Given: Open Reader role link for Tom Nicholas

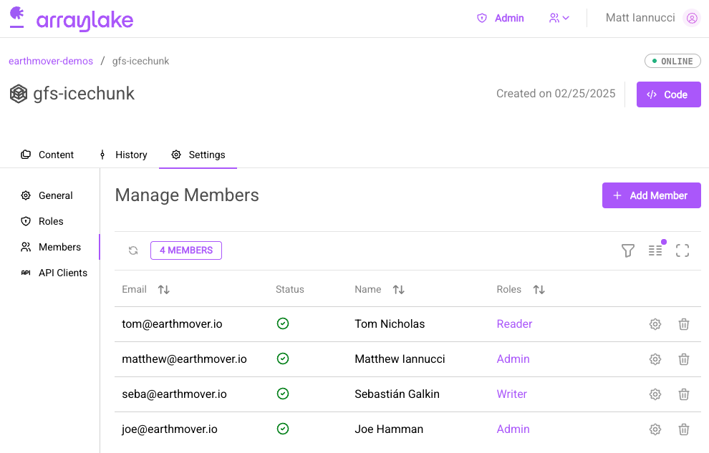Looking at the screenshot, I should (x=514, y=324).
